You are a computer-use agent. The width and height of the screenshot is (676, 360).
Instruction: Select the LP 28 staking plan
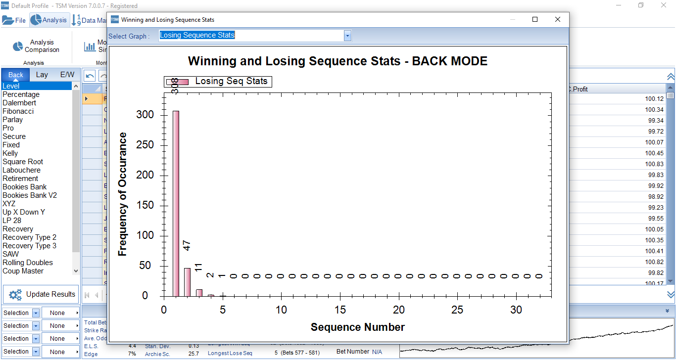[37, 221]
